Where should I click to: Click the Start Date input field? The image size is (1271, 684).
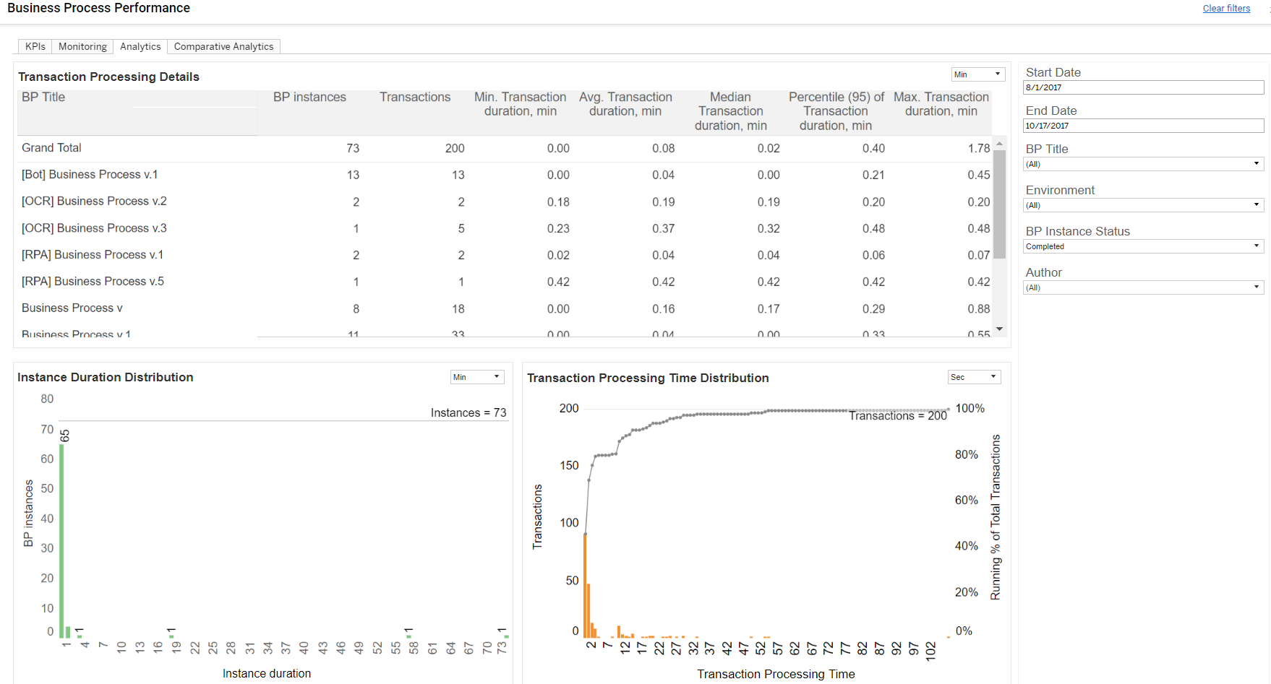coord(1143,87)
